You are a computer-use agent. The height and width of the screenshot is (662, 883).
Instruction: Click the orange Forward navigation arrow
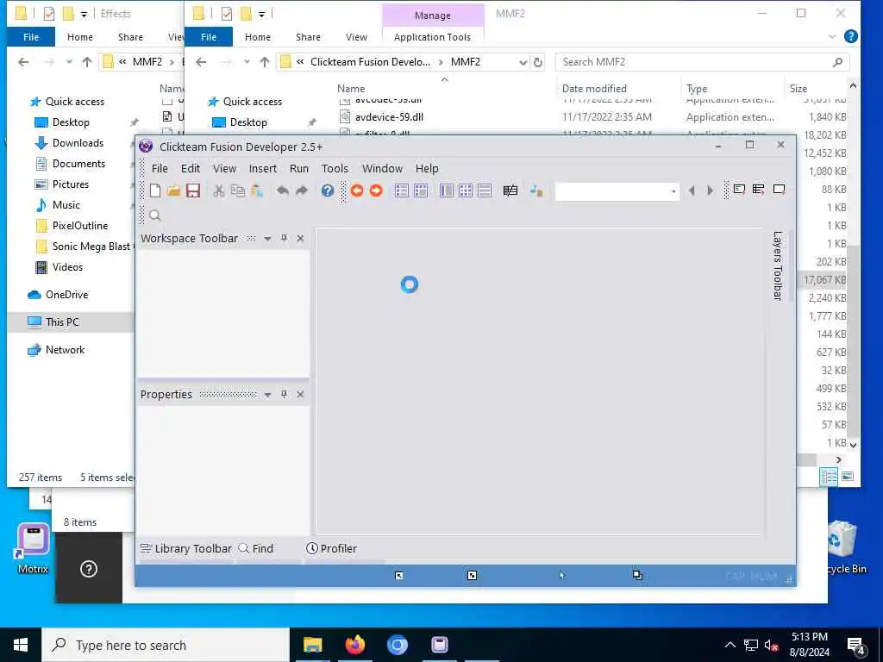[376, 190]
